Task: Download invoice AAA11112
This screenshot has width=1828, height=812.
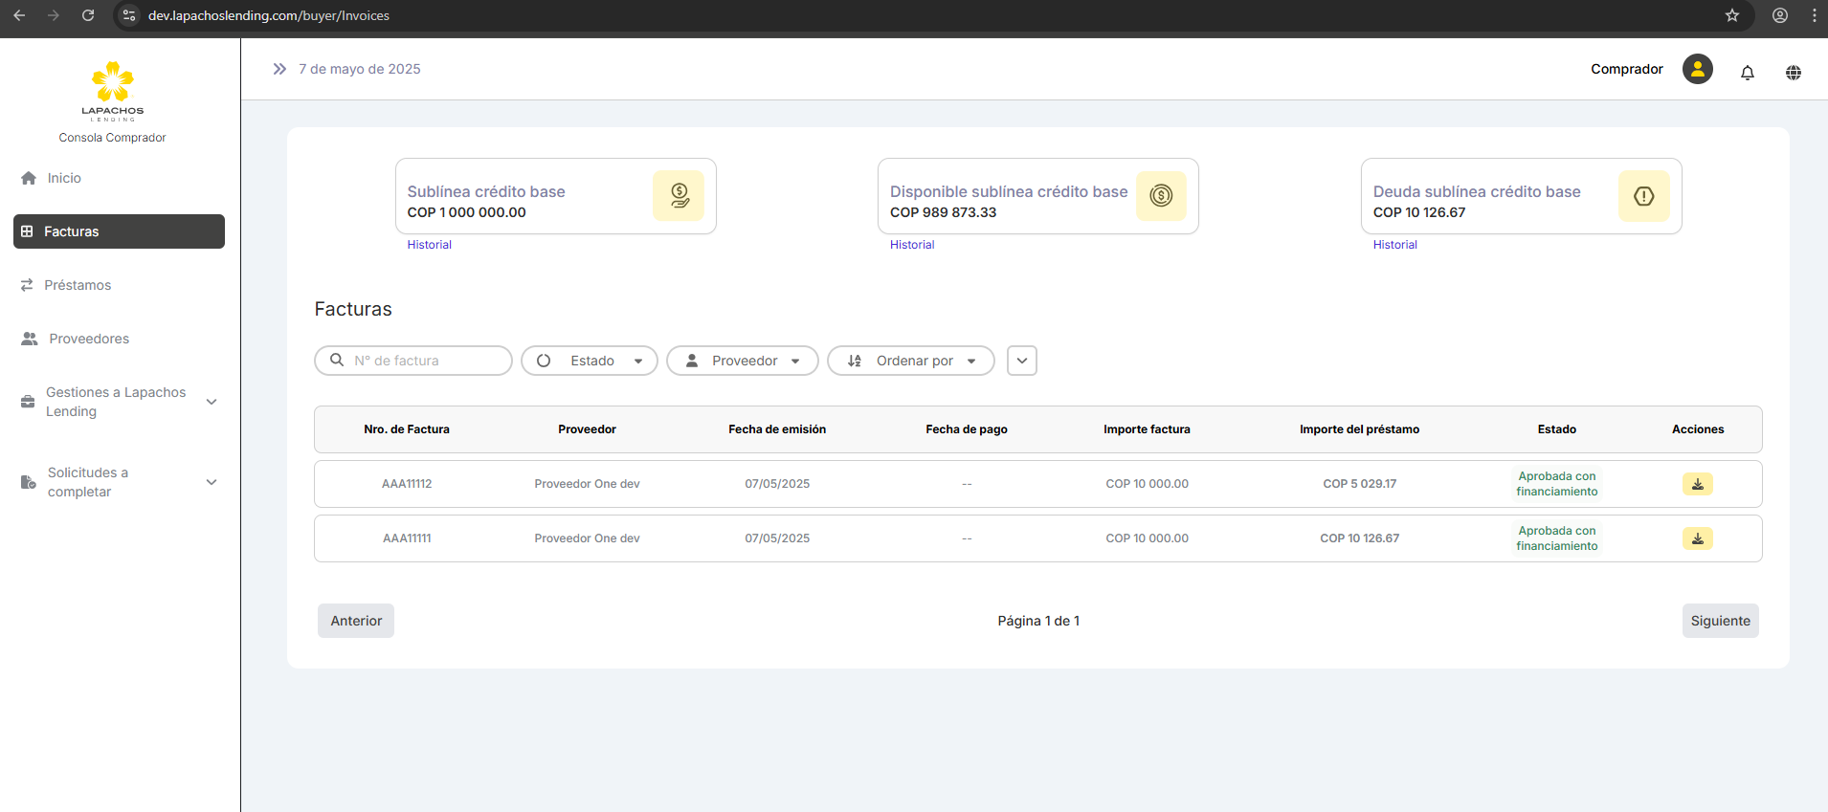Action: (1697, 484)
